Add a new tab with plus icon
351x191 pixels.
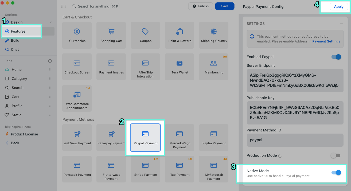tap(50, 61)
